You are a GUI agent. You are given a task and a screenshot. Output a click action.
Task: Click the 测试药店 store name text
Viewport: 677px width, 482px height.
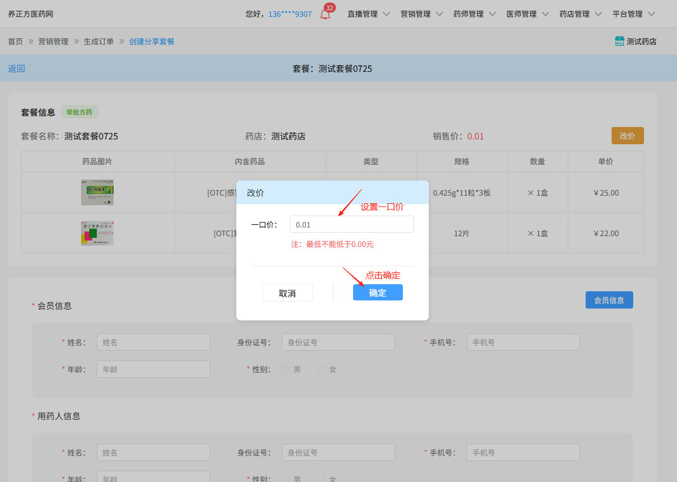[641, 42]
